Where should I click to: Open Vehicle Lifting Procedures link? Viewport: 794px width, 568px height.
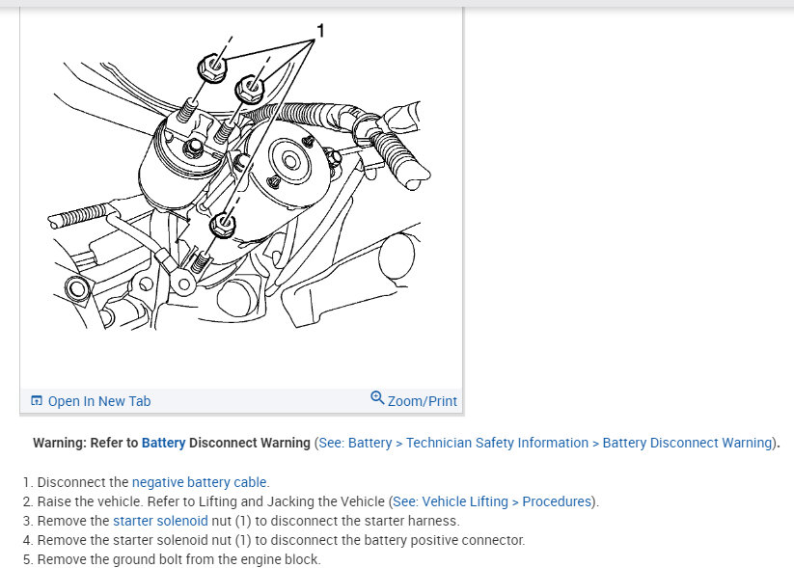tap(492, 501)
